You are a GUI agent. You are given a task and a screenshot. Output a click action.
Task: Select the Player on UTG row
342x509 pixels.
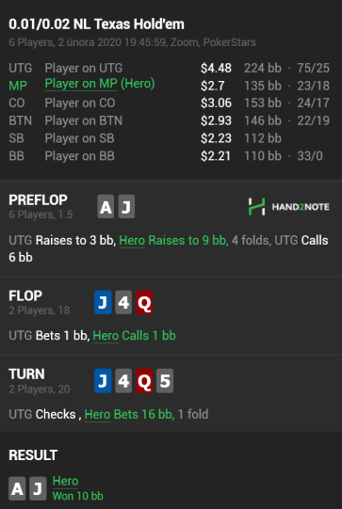[169, 68]
